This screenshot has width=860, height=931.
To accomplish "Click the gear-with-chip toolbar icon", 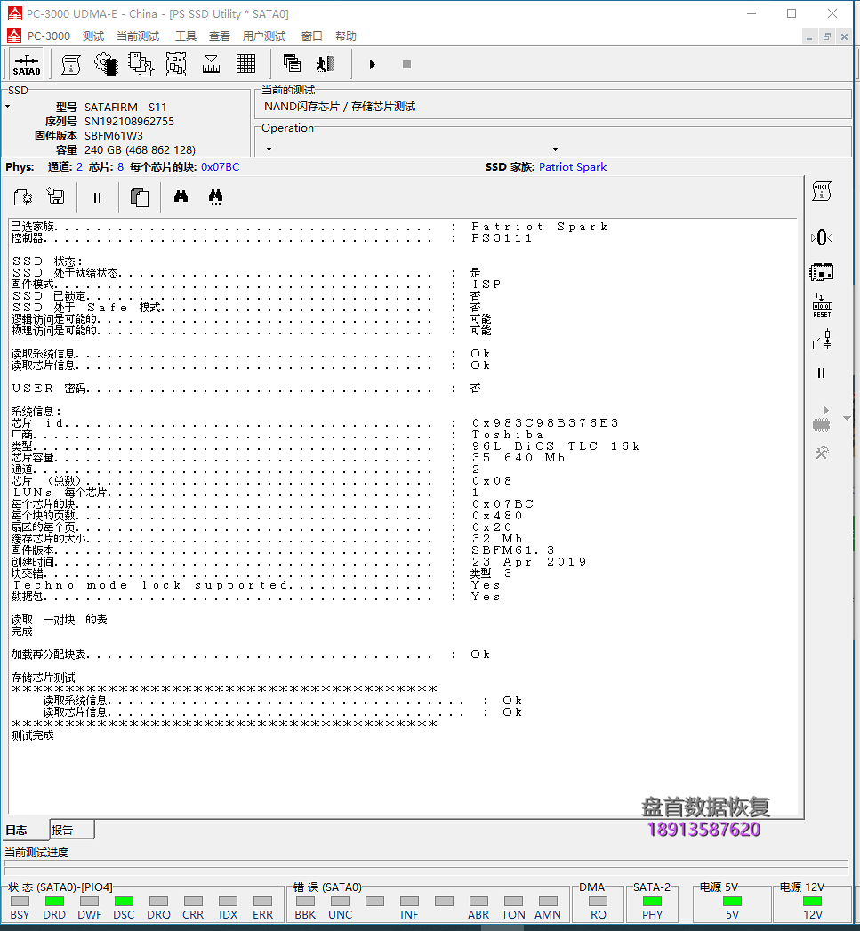I will [107, 64].
